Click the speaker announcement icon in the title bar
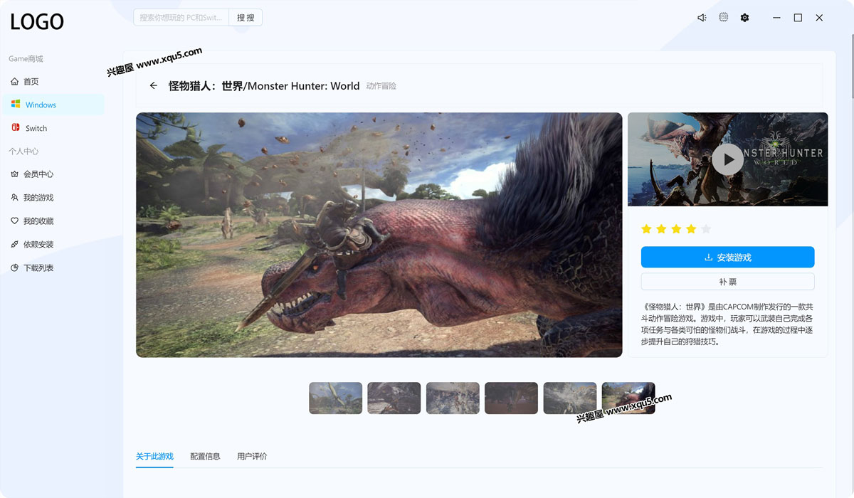854x498 pixels. pos(702,18)
